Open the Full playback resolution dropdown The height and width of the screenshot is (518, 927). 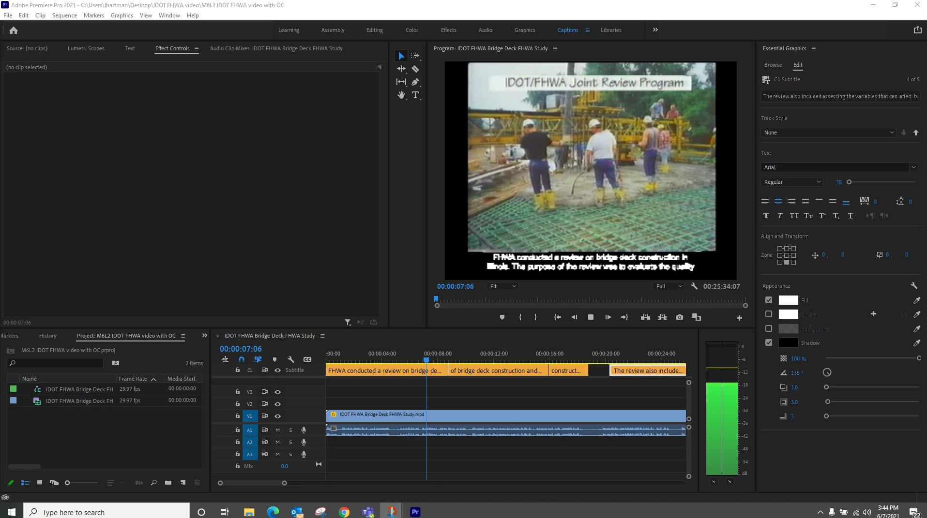tap(669, 287)
